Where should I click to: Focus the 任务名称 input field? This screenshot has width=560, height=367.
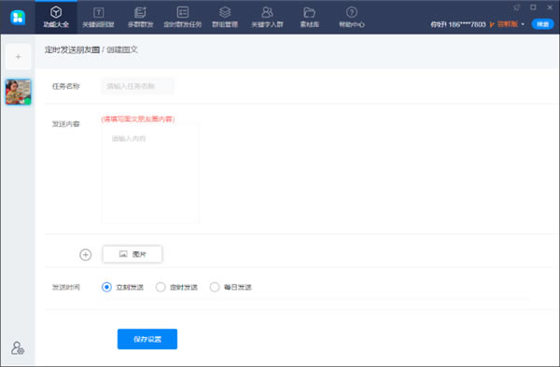pos(137,86)
